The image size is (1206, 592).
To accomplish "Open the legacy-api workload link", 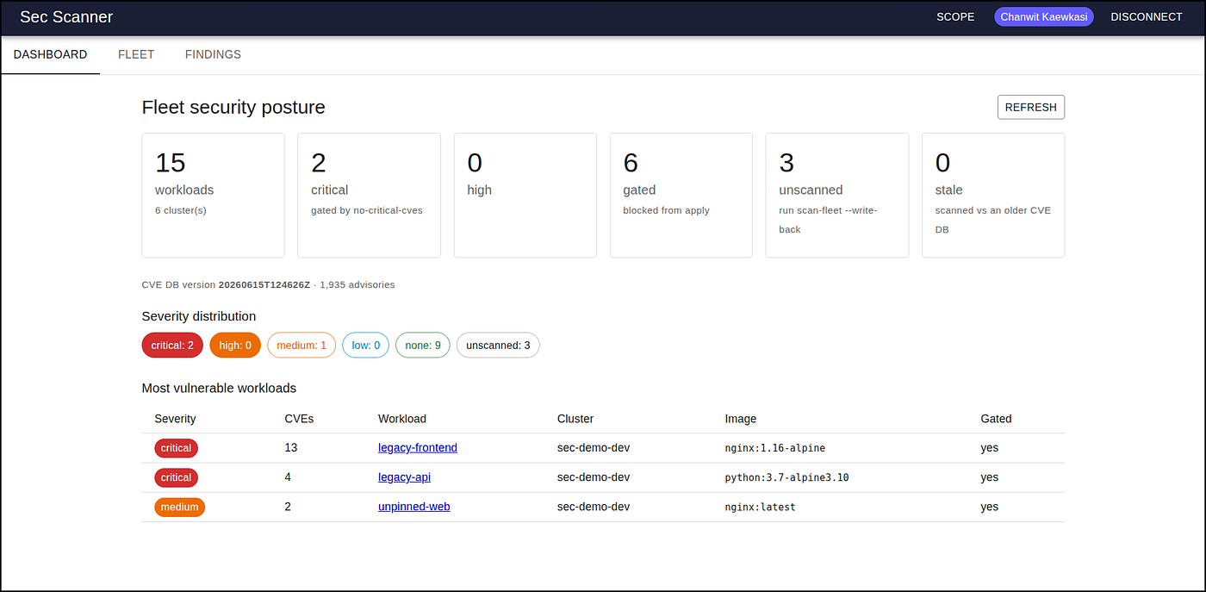I will pos(404,477).
